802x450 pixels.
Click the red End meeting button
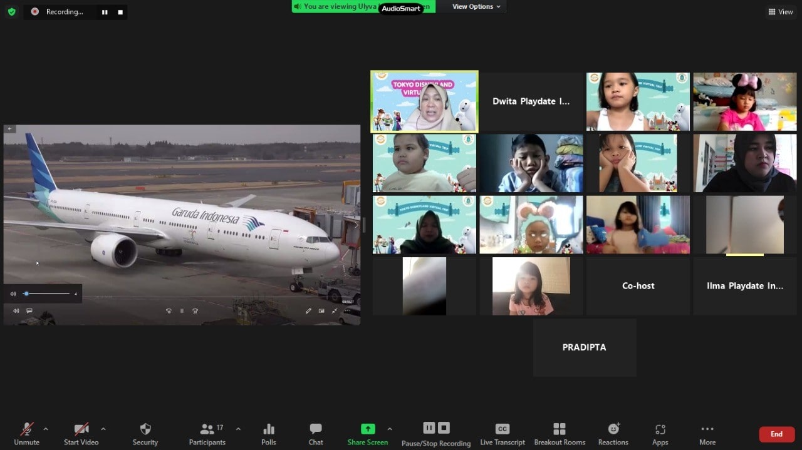pos(777,434)
